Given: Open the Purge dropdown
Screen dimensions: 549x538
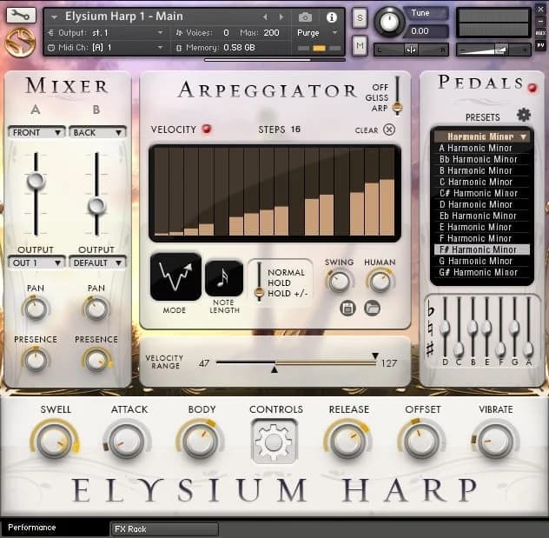Looking at the screenshot, I should (334, 32).
